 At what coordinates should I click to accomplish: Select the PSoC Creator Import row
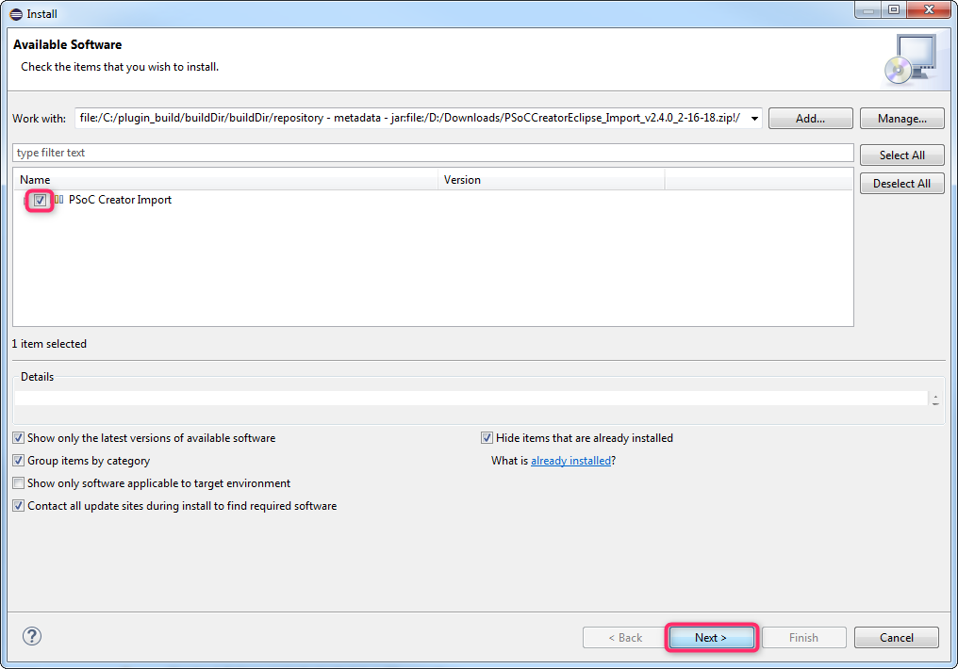[433, 200]
